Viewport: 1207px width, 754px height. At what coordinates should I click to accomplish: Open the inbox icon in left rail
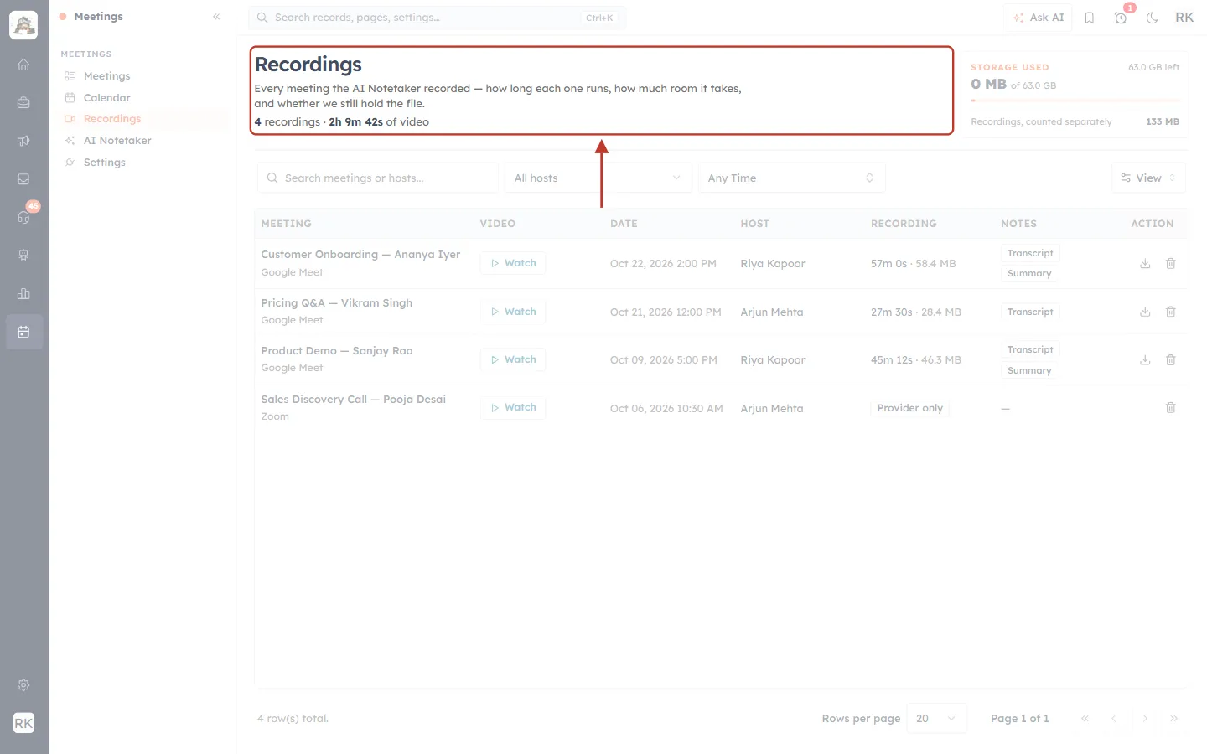click(x=23, y=179)
